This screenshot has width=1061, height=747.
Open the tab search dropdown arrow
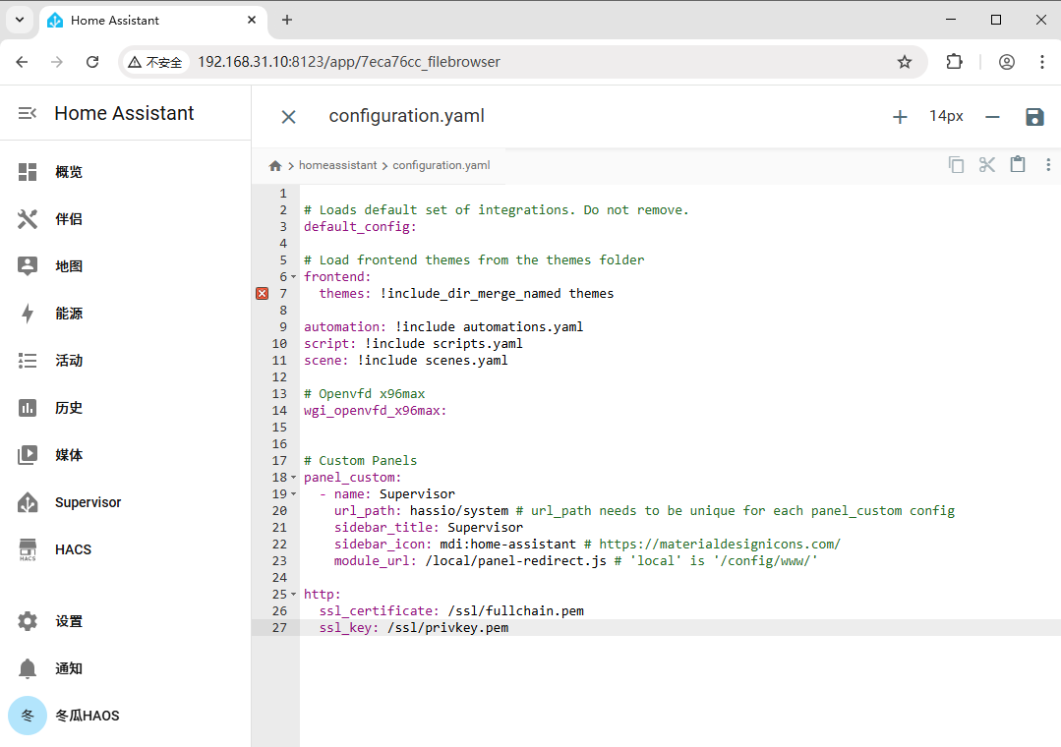20,20
